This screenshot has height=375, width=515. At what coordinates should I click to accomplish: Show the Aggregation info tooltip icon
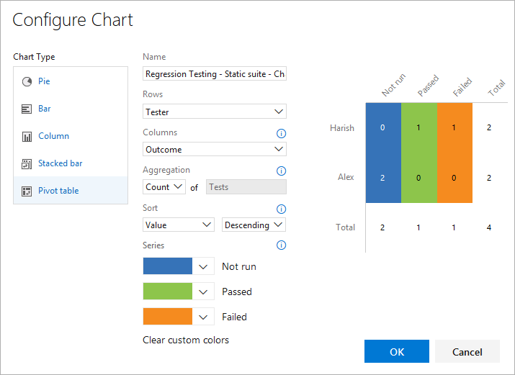282,171
